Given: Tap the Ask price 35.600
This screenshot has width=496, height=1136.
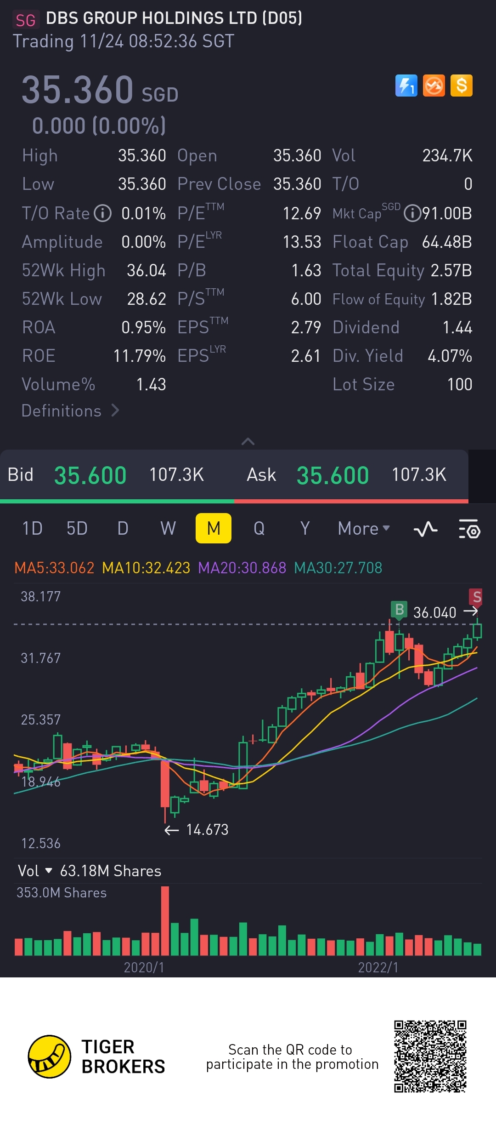Looking at the screenshot, I should [333, 475].
